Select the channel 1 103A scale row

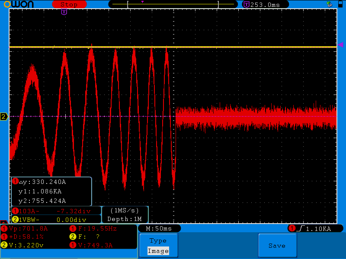[55, 211]
